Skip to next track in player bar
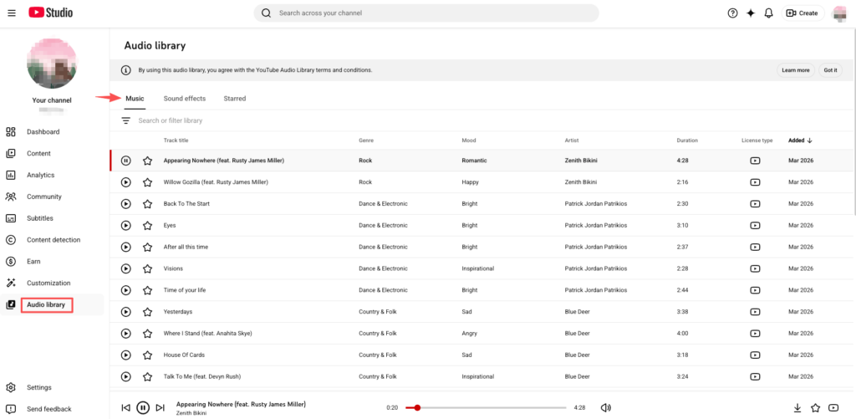Image resolution: width=856 pixels, height=419 pixels. tap(160, 407)
